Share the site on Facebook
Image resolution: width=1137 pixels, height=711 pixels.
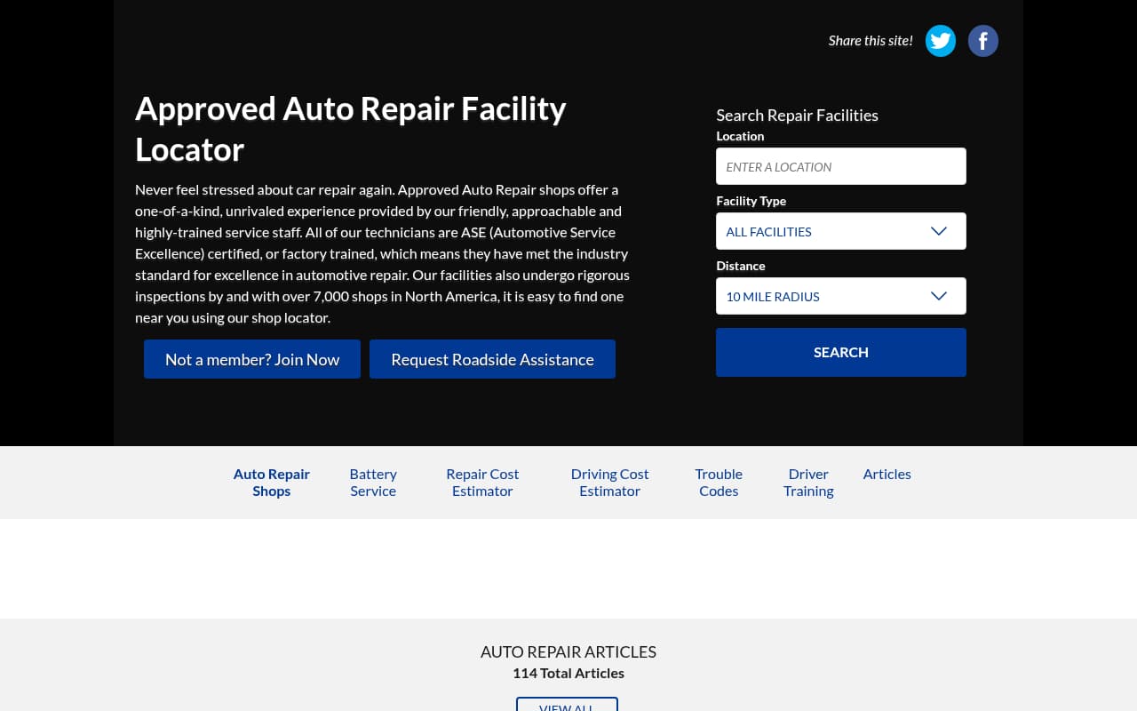(982, 40)
